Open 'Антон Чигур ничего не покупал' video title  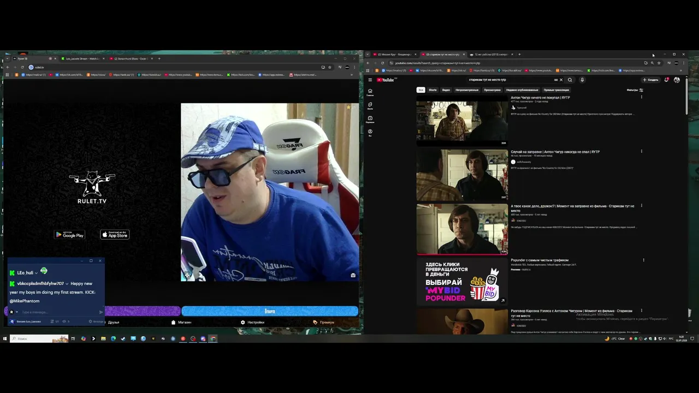click(x=540, y=98)
